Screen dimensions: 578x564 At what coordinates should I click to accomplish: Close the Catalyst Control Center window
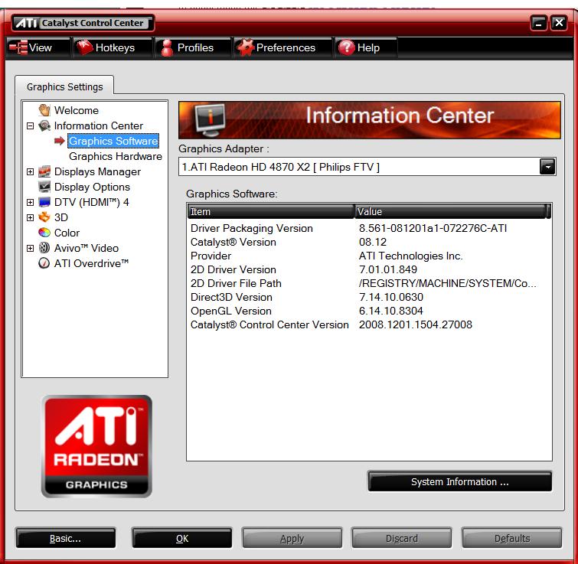tap(559, 23)
